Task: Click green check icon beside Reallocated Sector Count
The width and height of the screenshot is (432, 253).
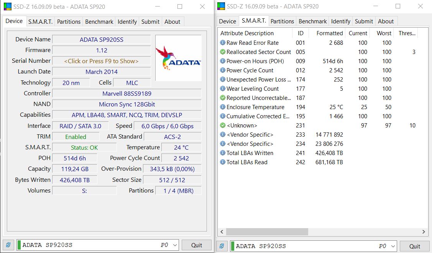Action: pos(223,52)
